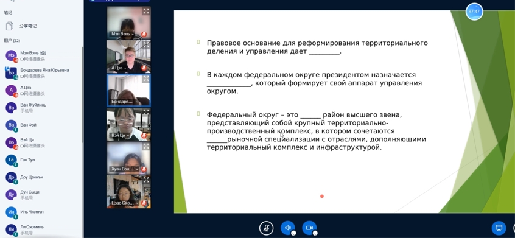Click the Доу Цзинъи user avatar
This screenshot has height=238, width=515.
pyautogui.click(x=11, y=177)
